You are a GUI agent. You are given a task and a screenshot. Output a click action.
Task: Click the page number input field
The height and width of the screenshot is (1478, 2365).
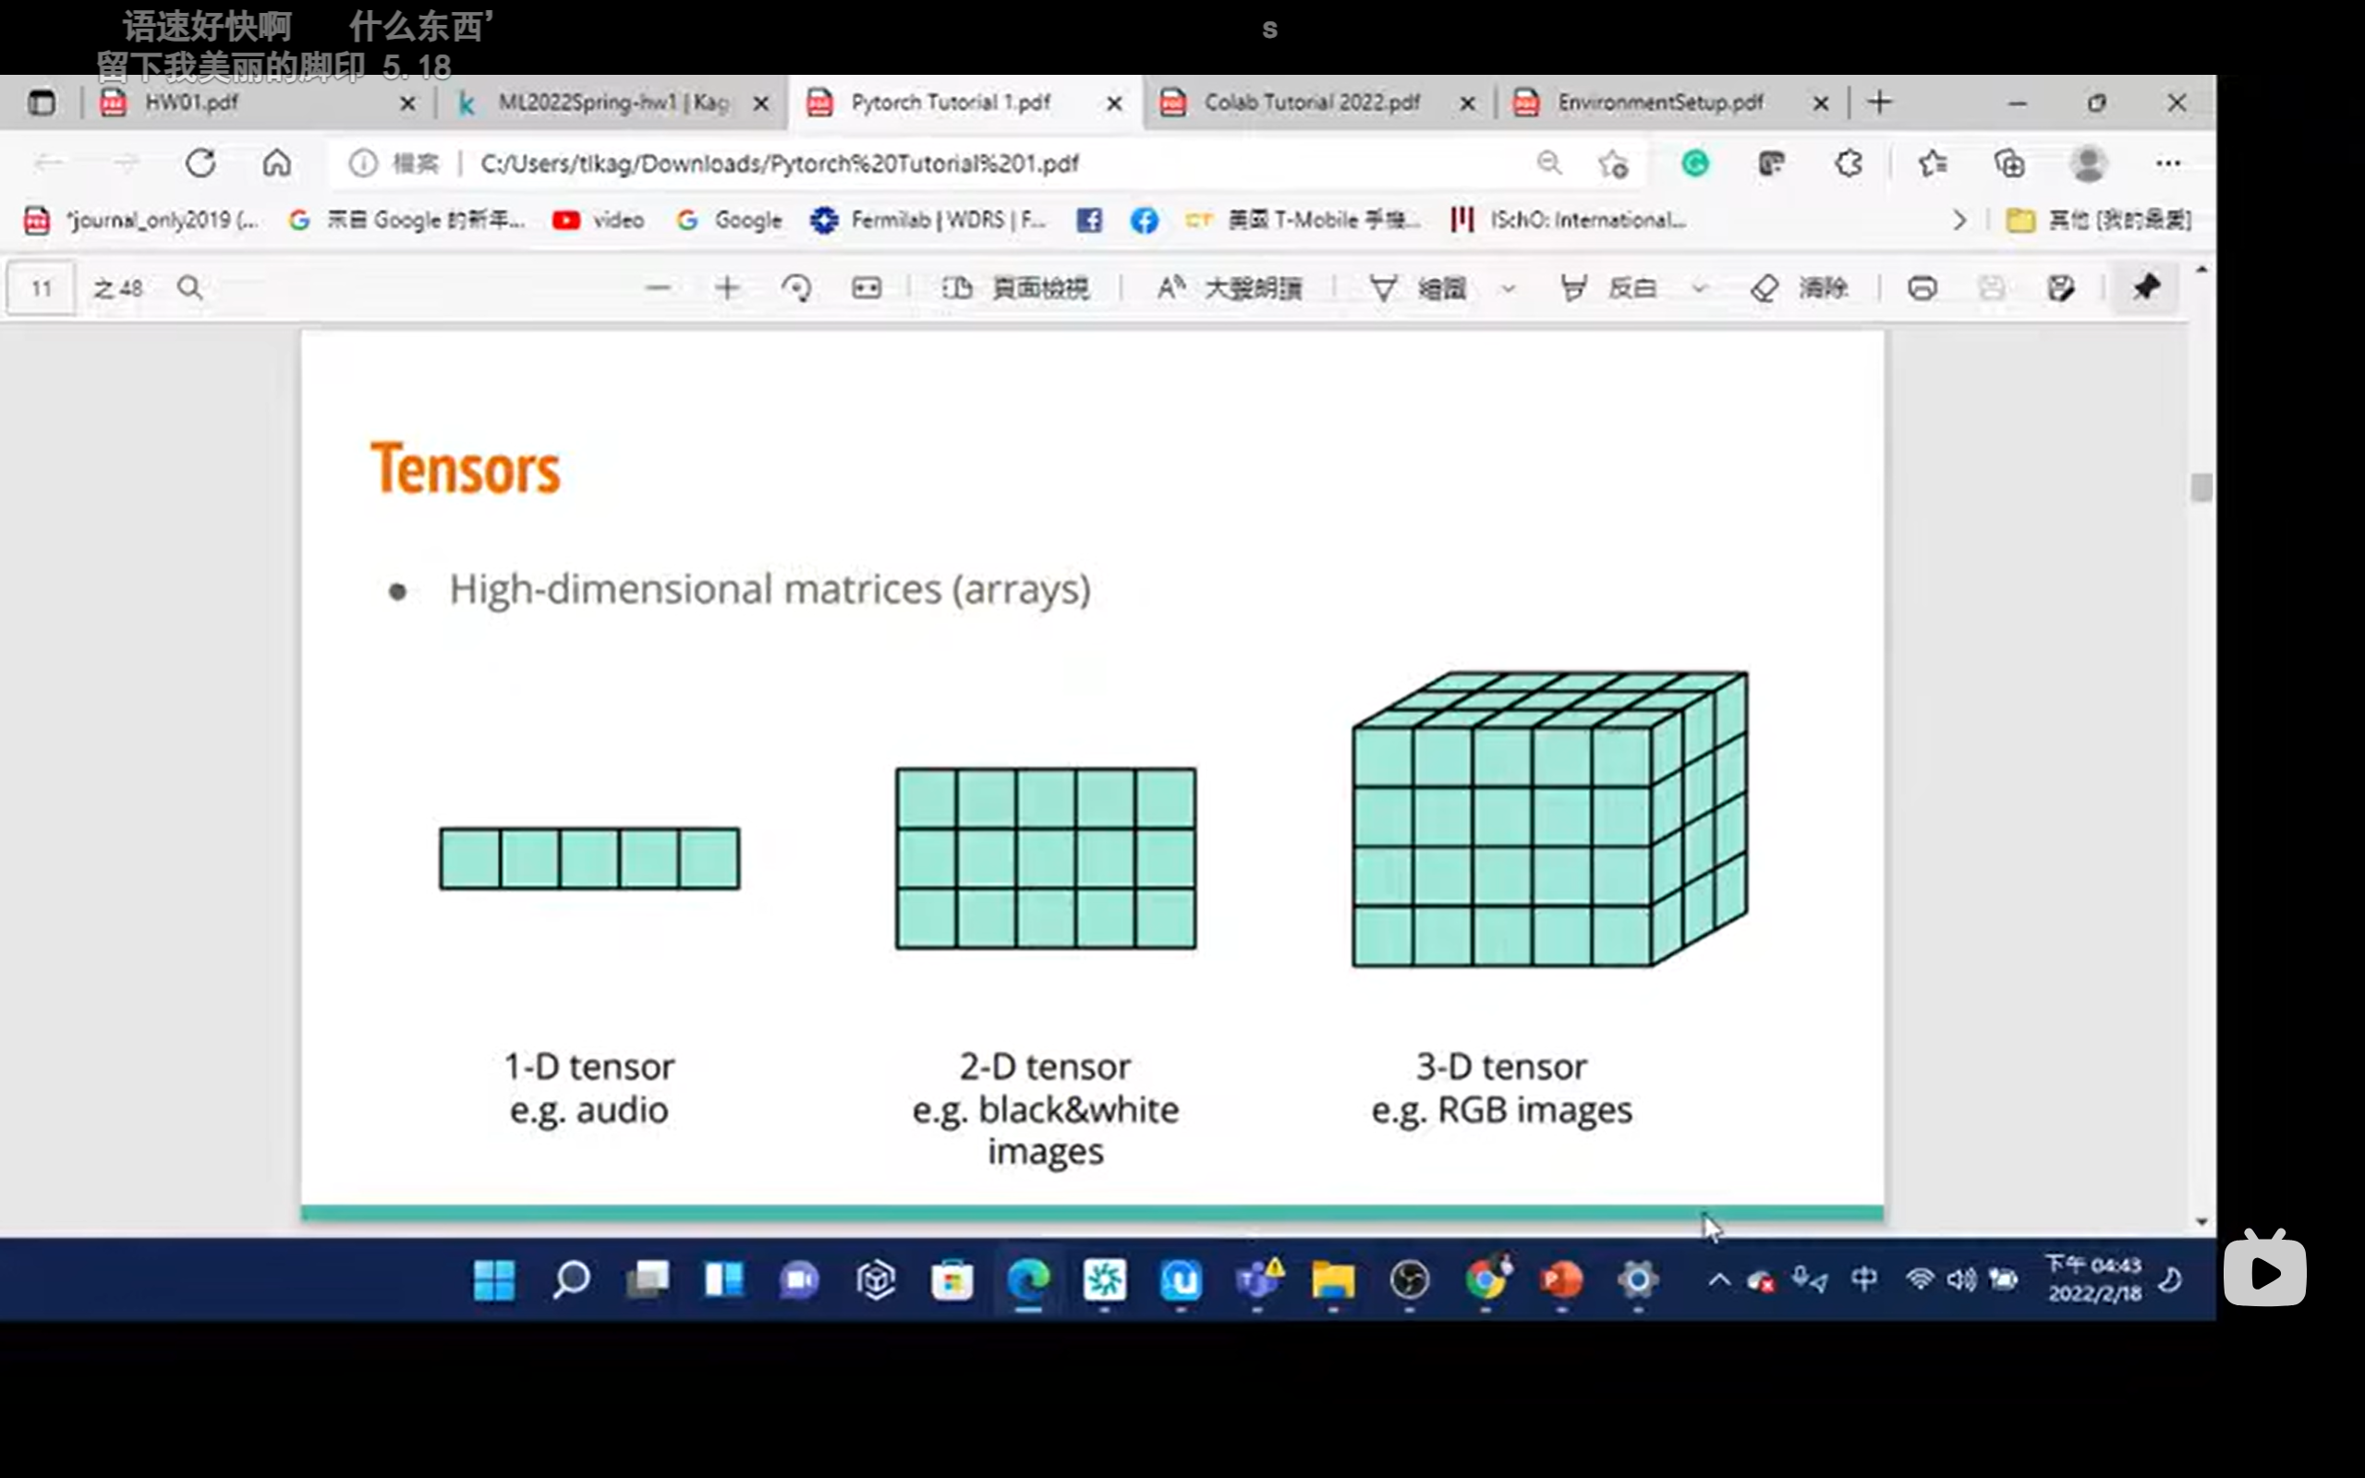(x=41, y=288)
